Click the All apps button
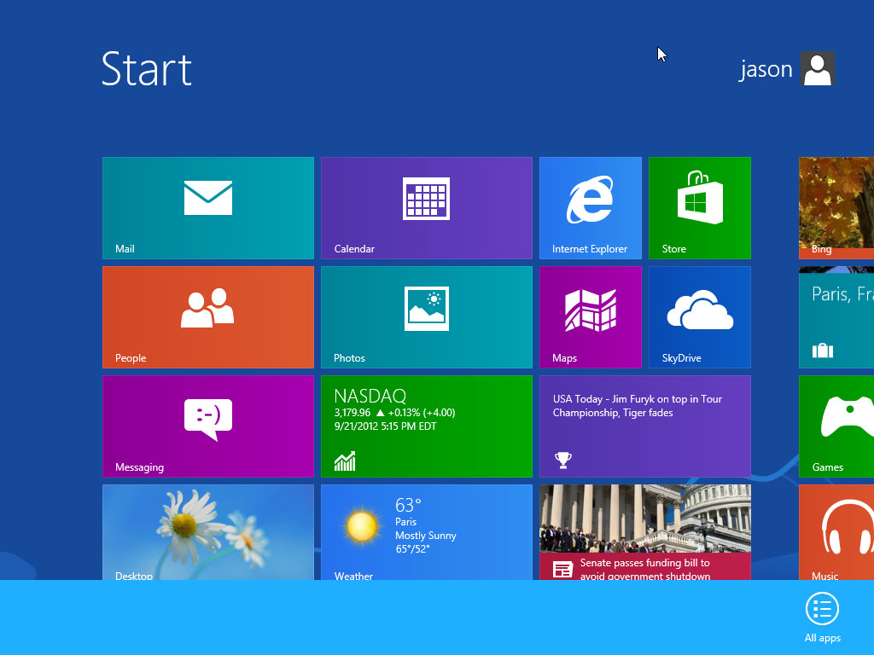The image size is (874, 655). click(x=822, y=617)
